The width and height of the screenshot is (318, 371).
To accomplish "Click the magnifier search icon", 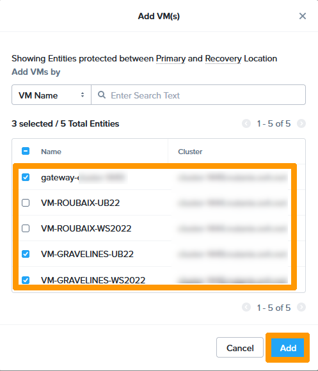I will pyautogui.click(x=102, y=95).
